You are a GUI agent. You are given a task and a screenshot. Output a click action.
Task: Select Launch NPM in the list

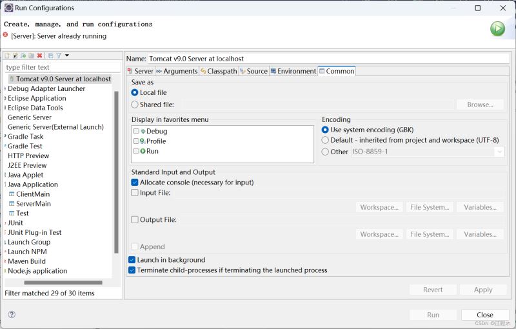[27, 252]
